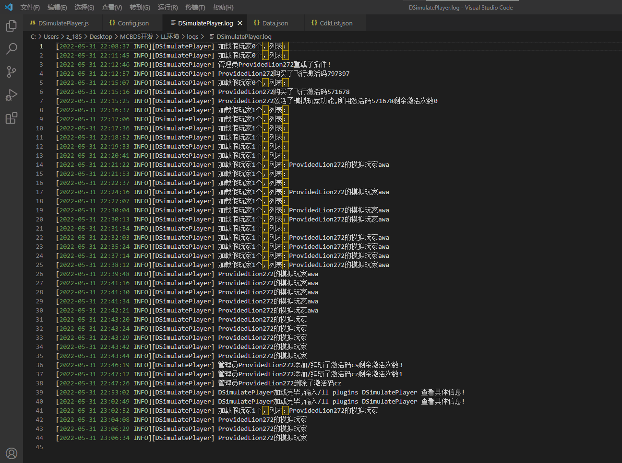Close the DSimulatePlayer.log tab
This screenshot has height=463, width=622.
coord(240,23)
